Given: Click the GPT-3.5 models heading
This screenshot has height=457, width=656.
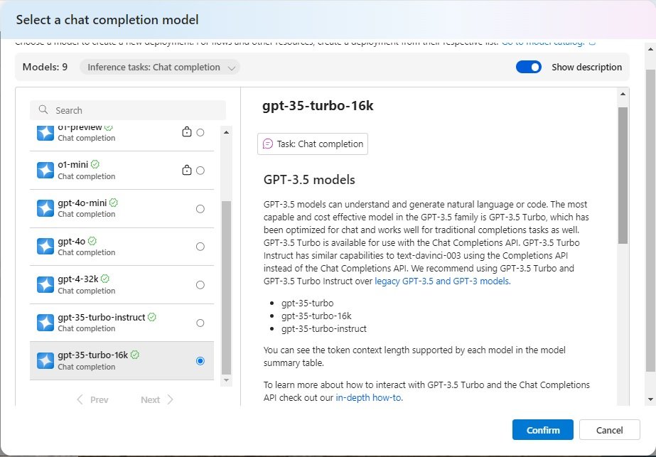Looking at the screenshot, I should 309,180.
